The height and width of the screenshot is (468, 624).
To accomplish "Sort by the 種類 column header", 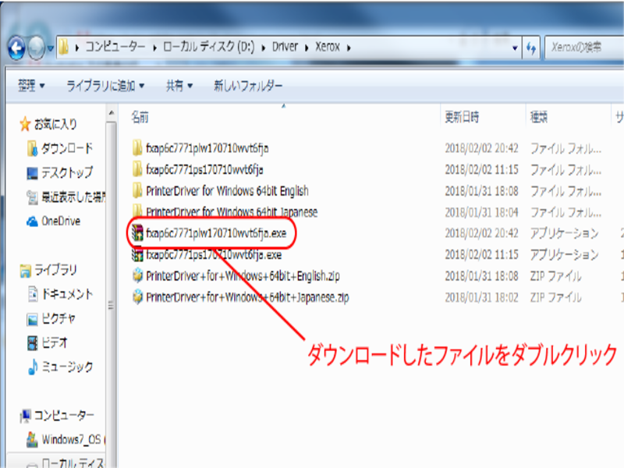I will pyautogui.click(x=539, y=117).
